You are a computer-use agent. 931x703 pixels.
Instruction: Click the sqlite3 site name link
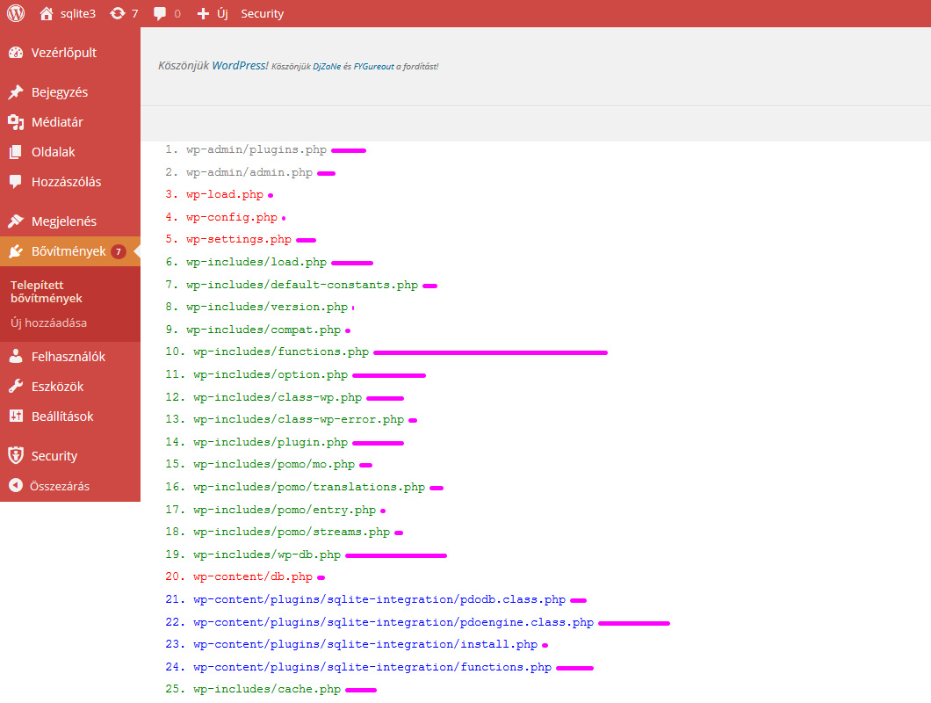[x=78, y=14]
